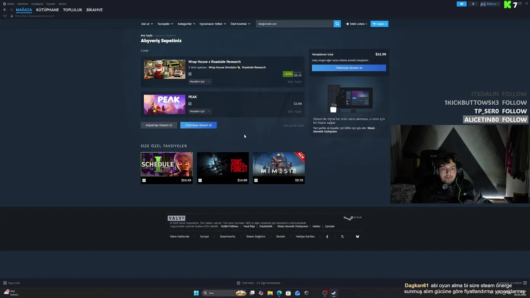Open Hediye Kartları footer link

pyautogui.click(x=305, y=237)
